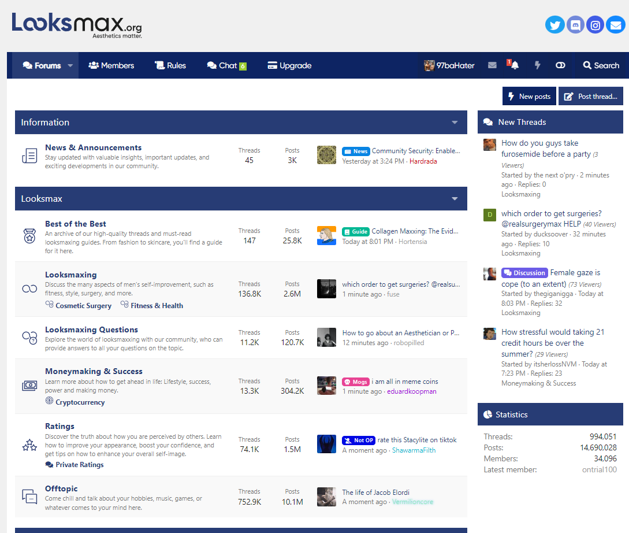Toggle the style switcher icon in navbar
The width and height of the screenshot is (629, 533).
tap(560, 65)
